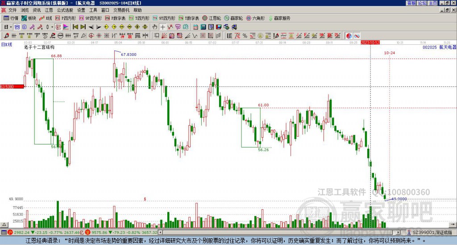457x245 pixels.
Task: Click the 论坛 forum link
Action: pyautogui.click(x=422, y=3)
